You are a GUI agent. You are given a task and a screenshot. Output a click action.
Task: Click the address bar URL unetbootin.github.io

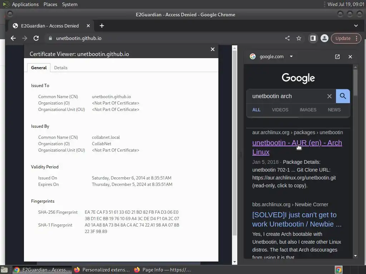point(79,38)
